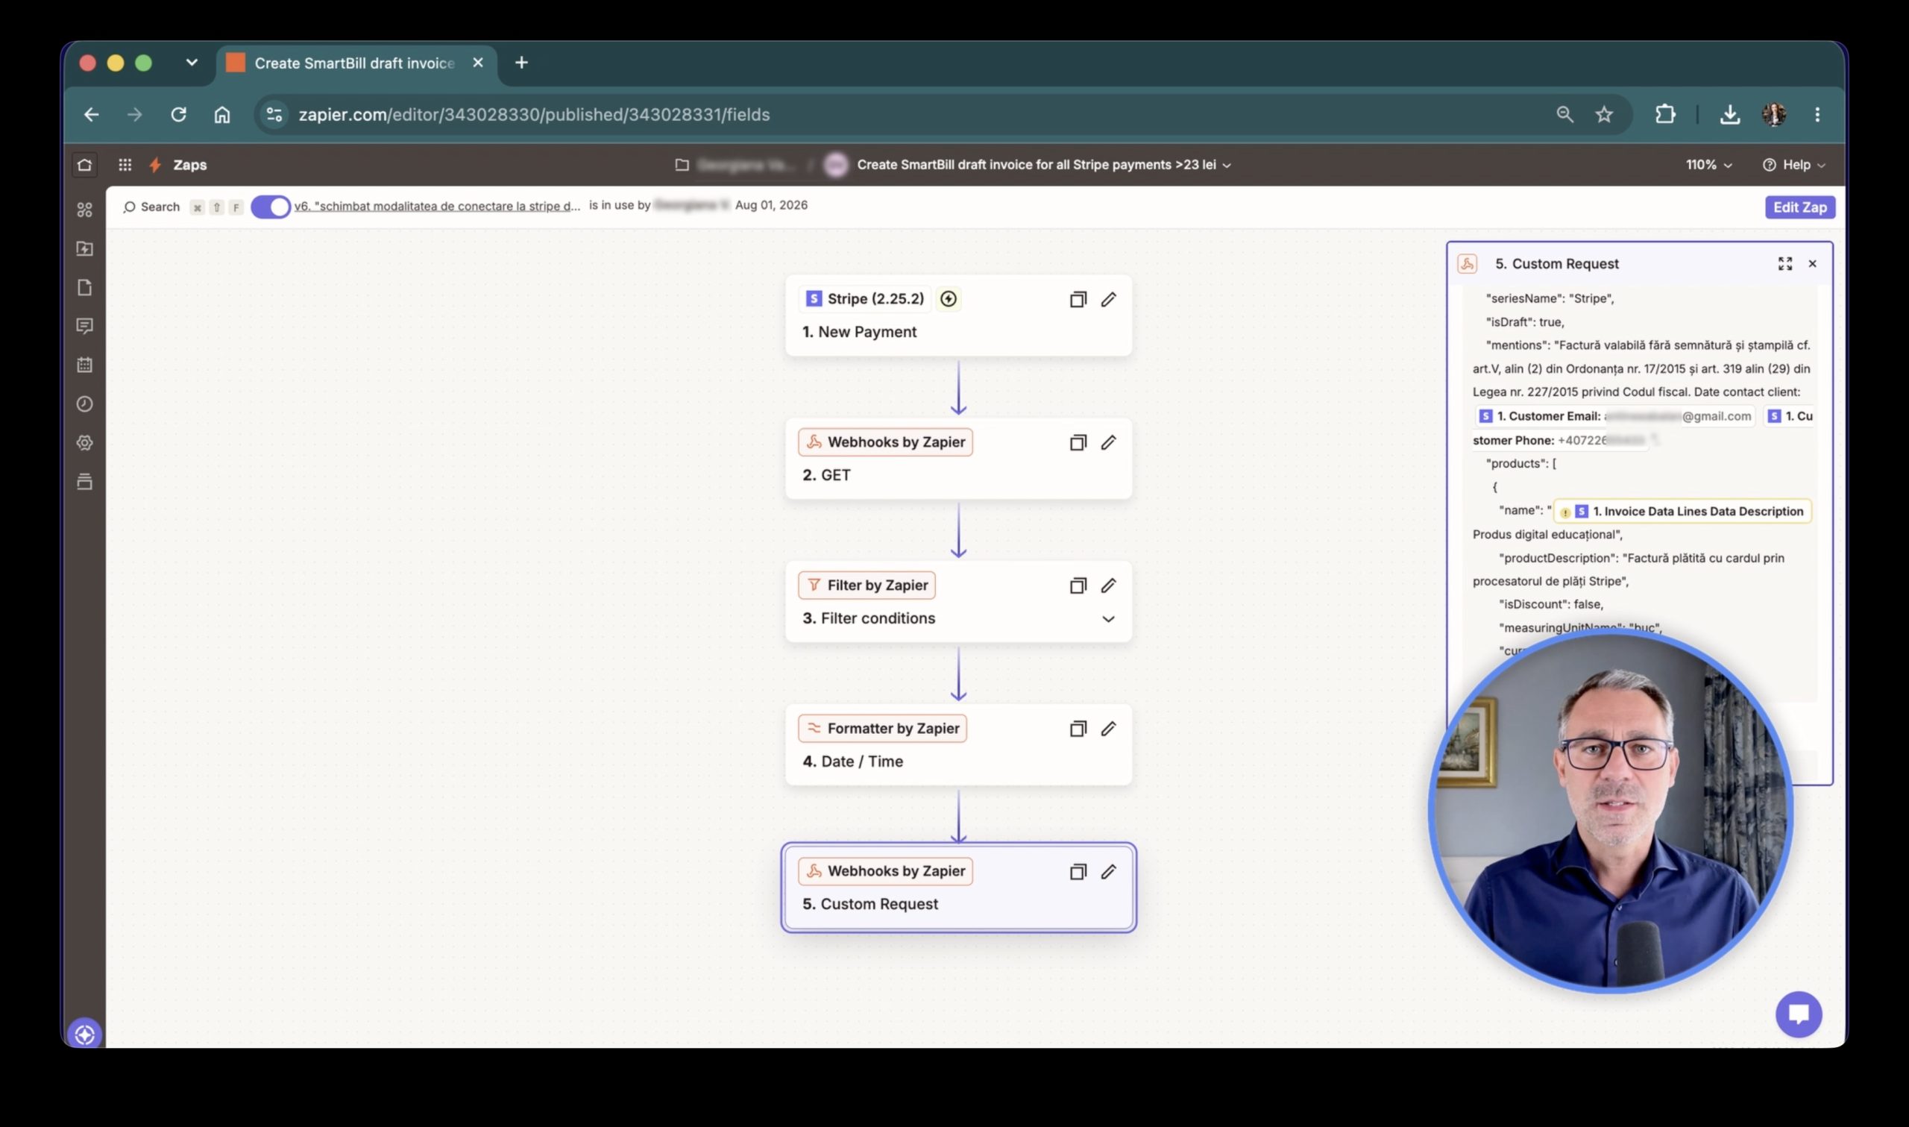Edit the 5. Custom Request step with its pencil
Image resolution: width=1909 pixels, height=1127 pixels.
(1108, 872)
